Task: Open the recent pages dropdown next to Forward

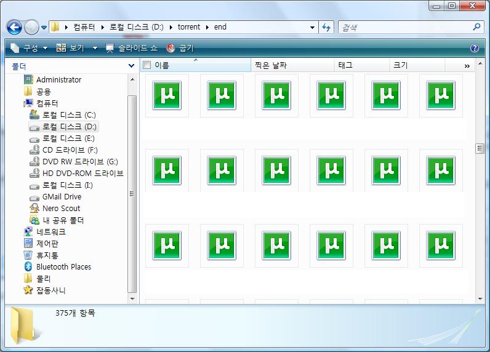Action: [x=44, y=28]
